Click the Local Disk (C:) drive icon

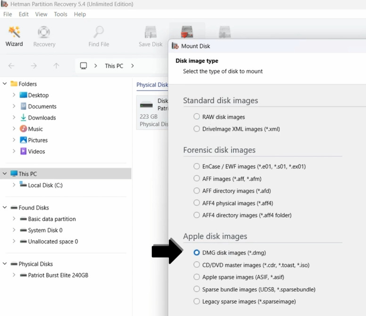tap(23, 184)
